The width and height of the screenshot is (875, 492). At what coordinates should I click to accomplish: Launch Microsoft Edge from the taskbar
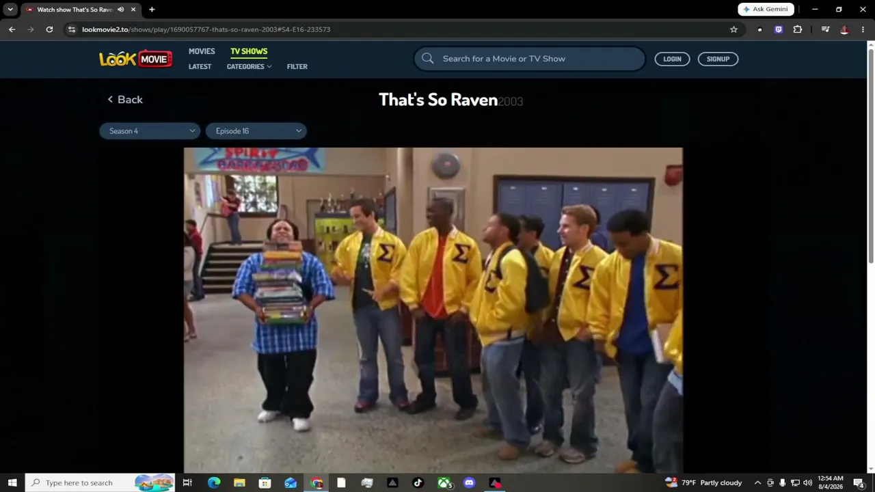coord(213,483)
